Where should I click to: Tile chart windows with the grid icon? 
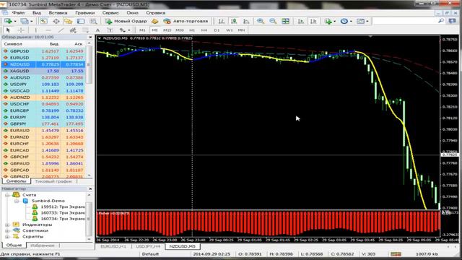(285, 21)
